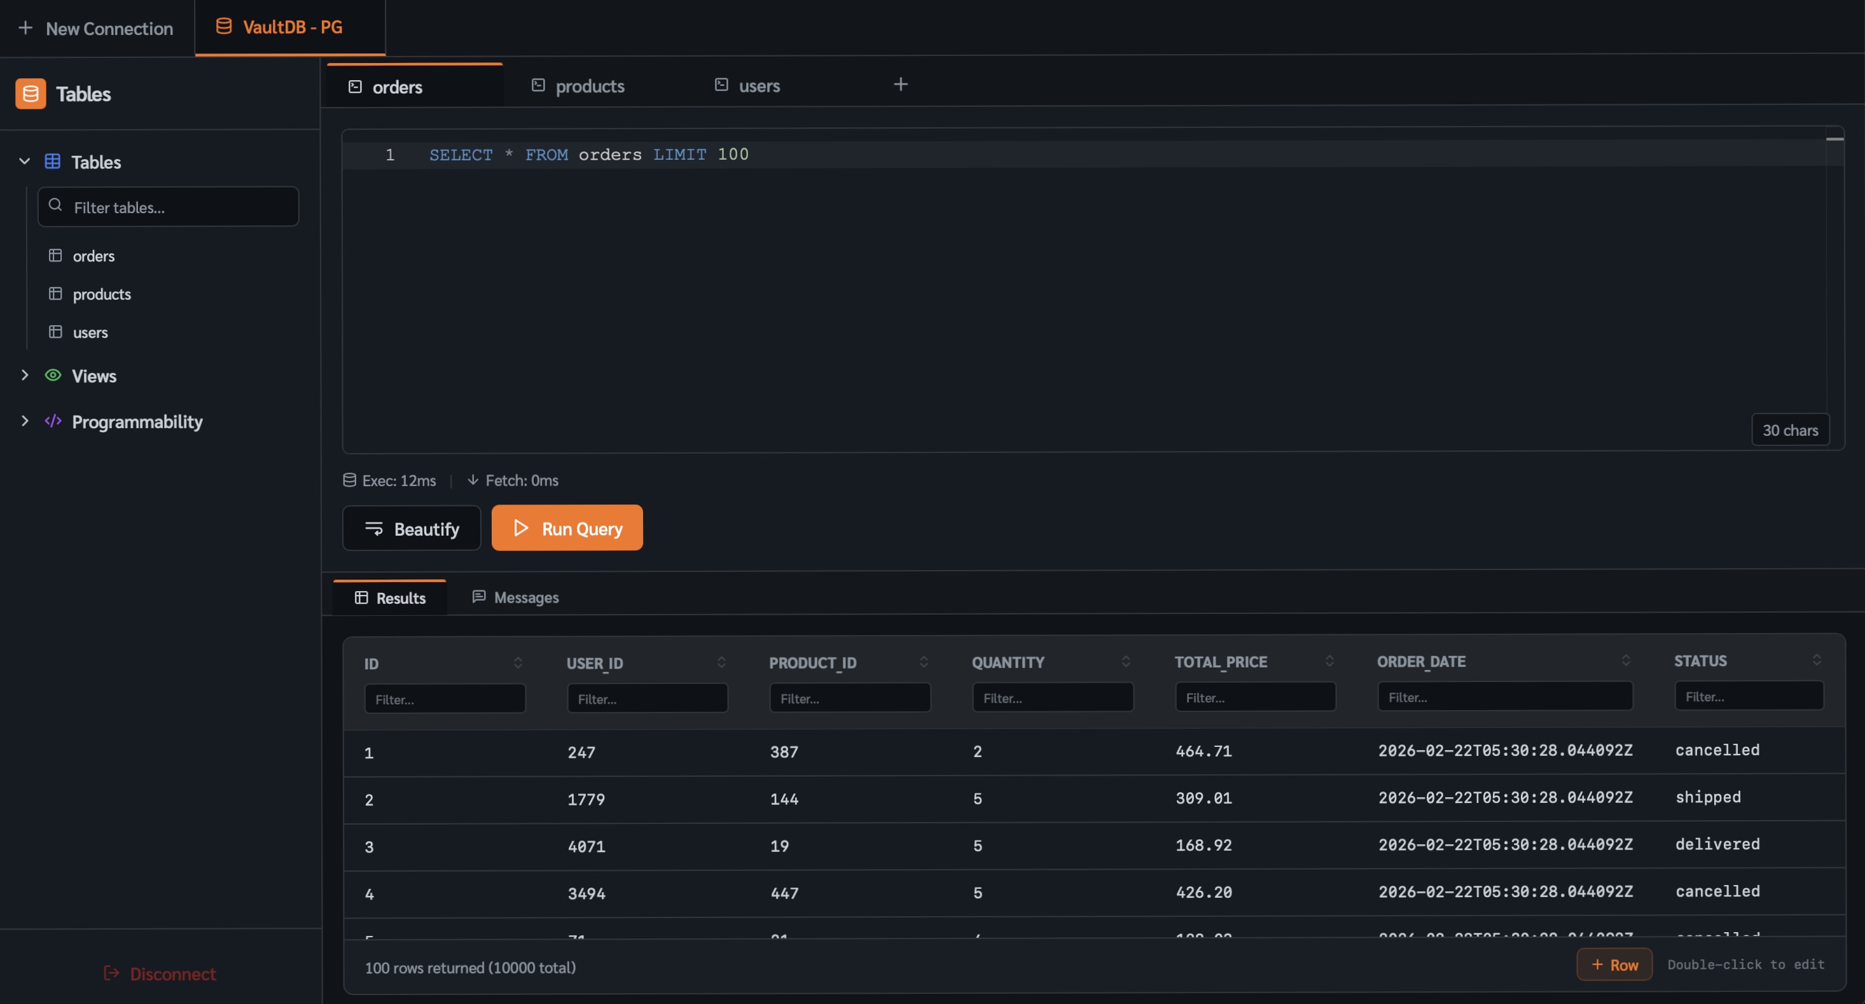The height and width of the screenshot is (1004, 1865).
Task: Sort by the QUANTITY column arrows
Action: [x=1126, y=661]
